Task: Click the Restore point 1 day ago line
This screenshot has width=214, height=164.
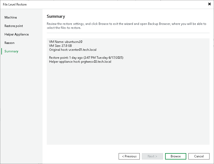Action: pos(86,58)
